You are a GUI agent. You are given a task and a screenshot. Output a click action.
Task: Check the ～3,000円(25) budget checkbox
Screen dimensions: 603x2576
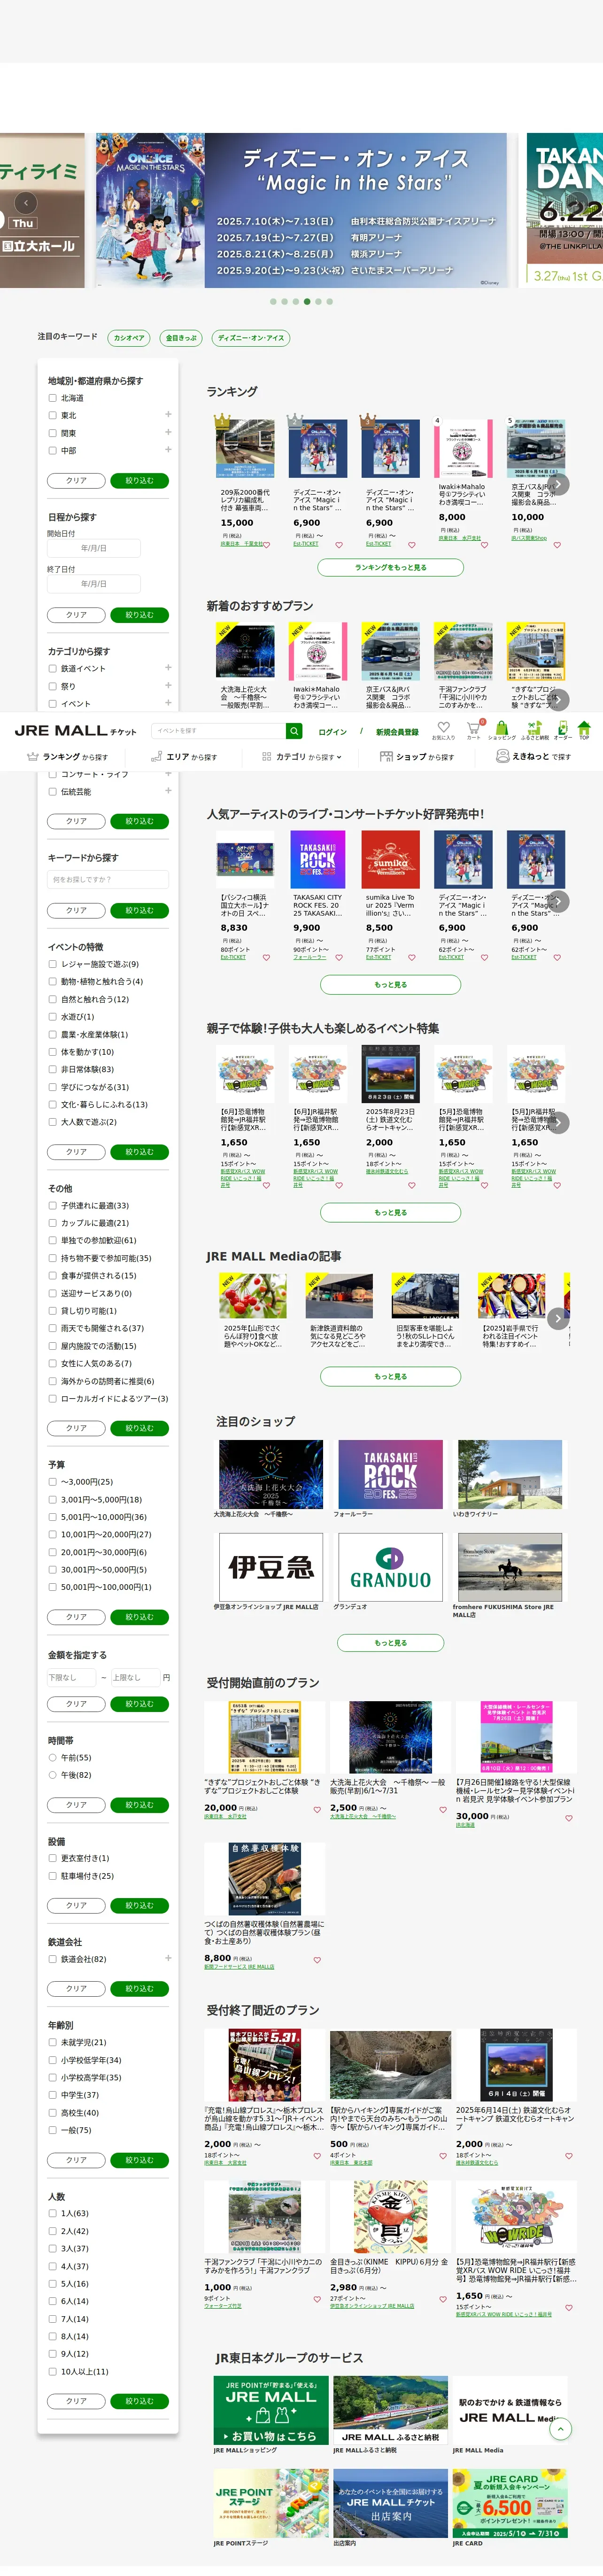53,1482
